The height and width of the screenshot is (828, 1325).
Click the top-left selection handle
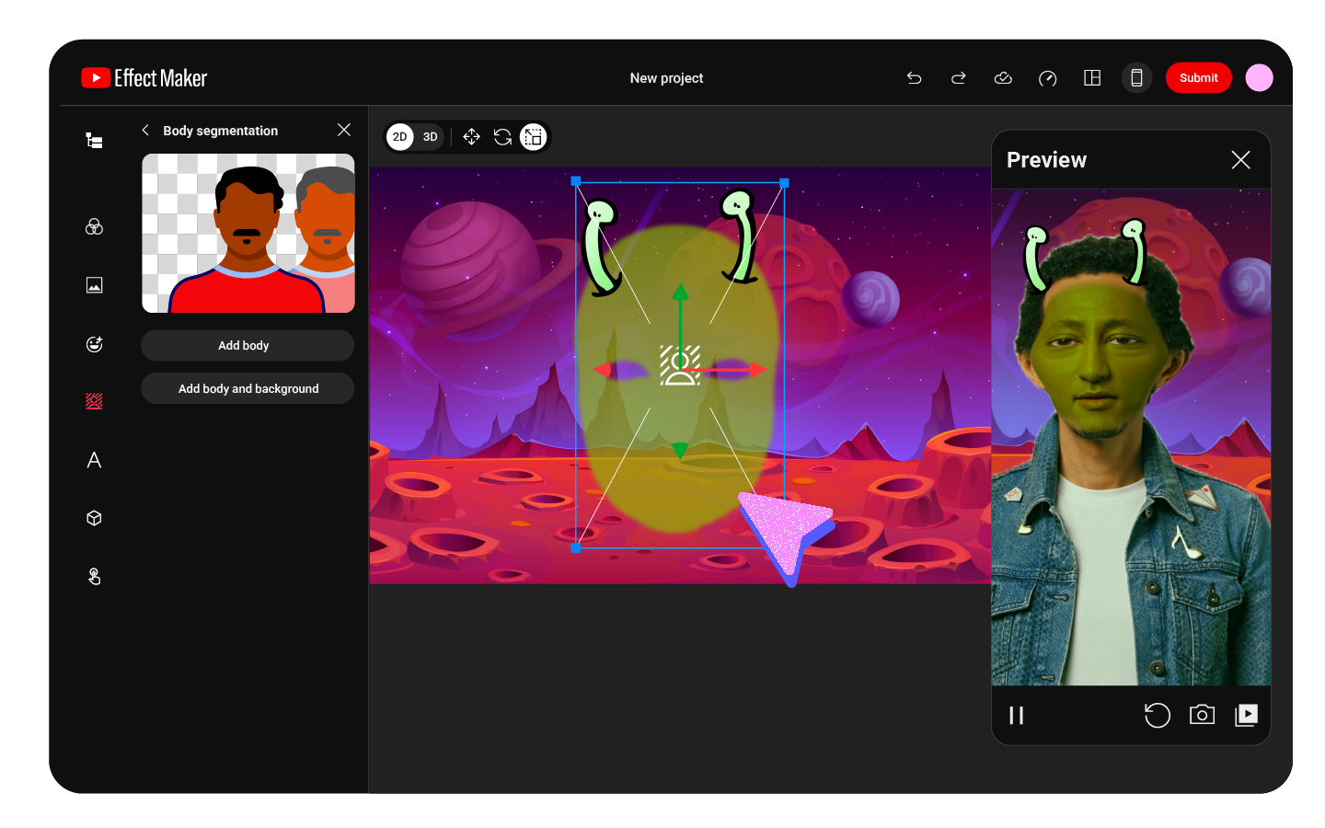tap(576, 181)
